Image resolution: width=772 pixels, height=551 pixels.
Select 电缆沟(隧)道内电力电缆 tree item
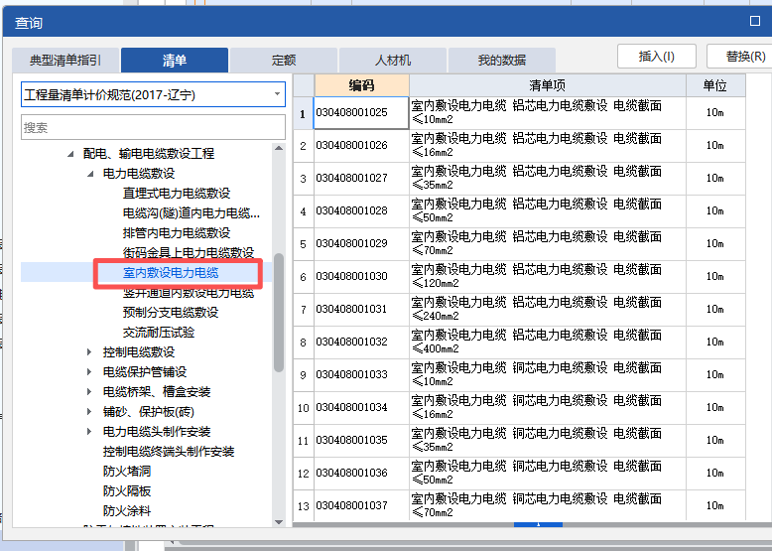(192, 213)
